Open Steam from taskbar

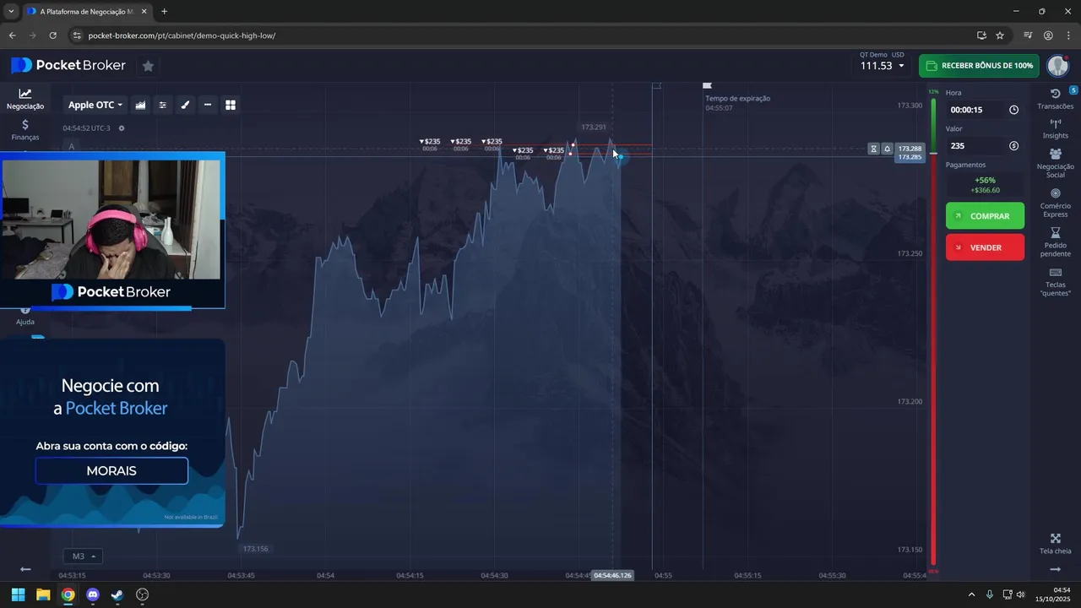(117, 594)
